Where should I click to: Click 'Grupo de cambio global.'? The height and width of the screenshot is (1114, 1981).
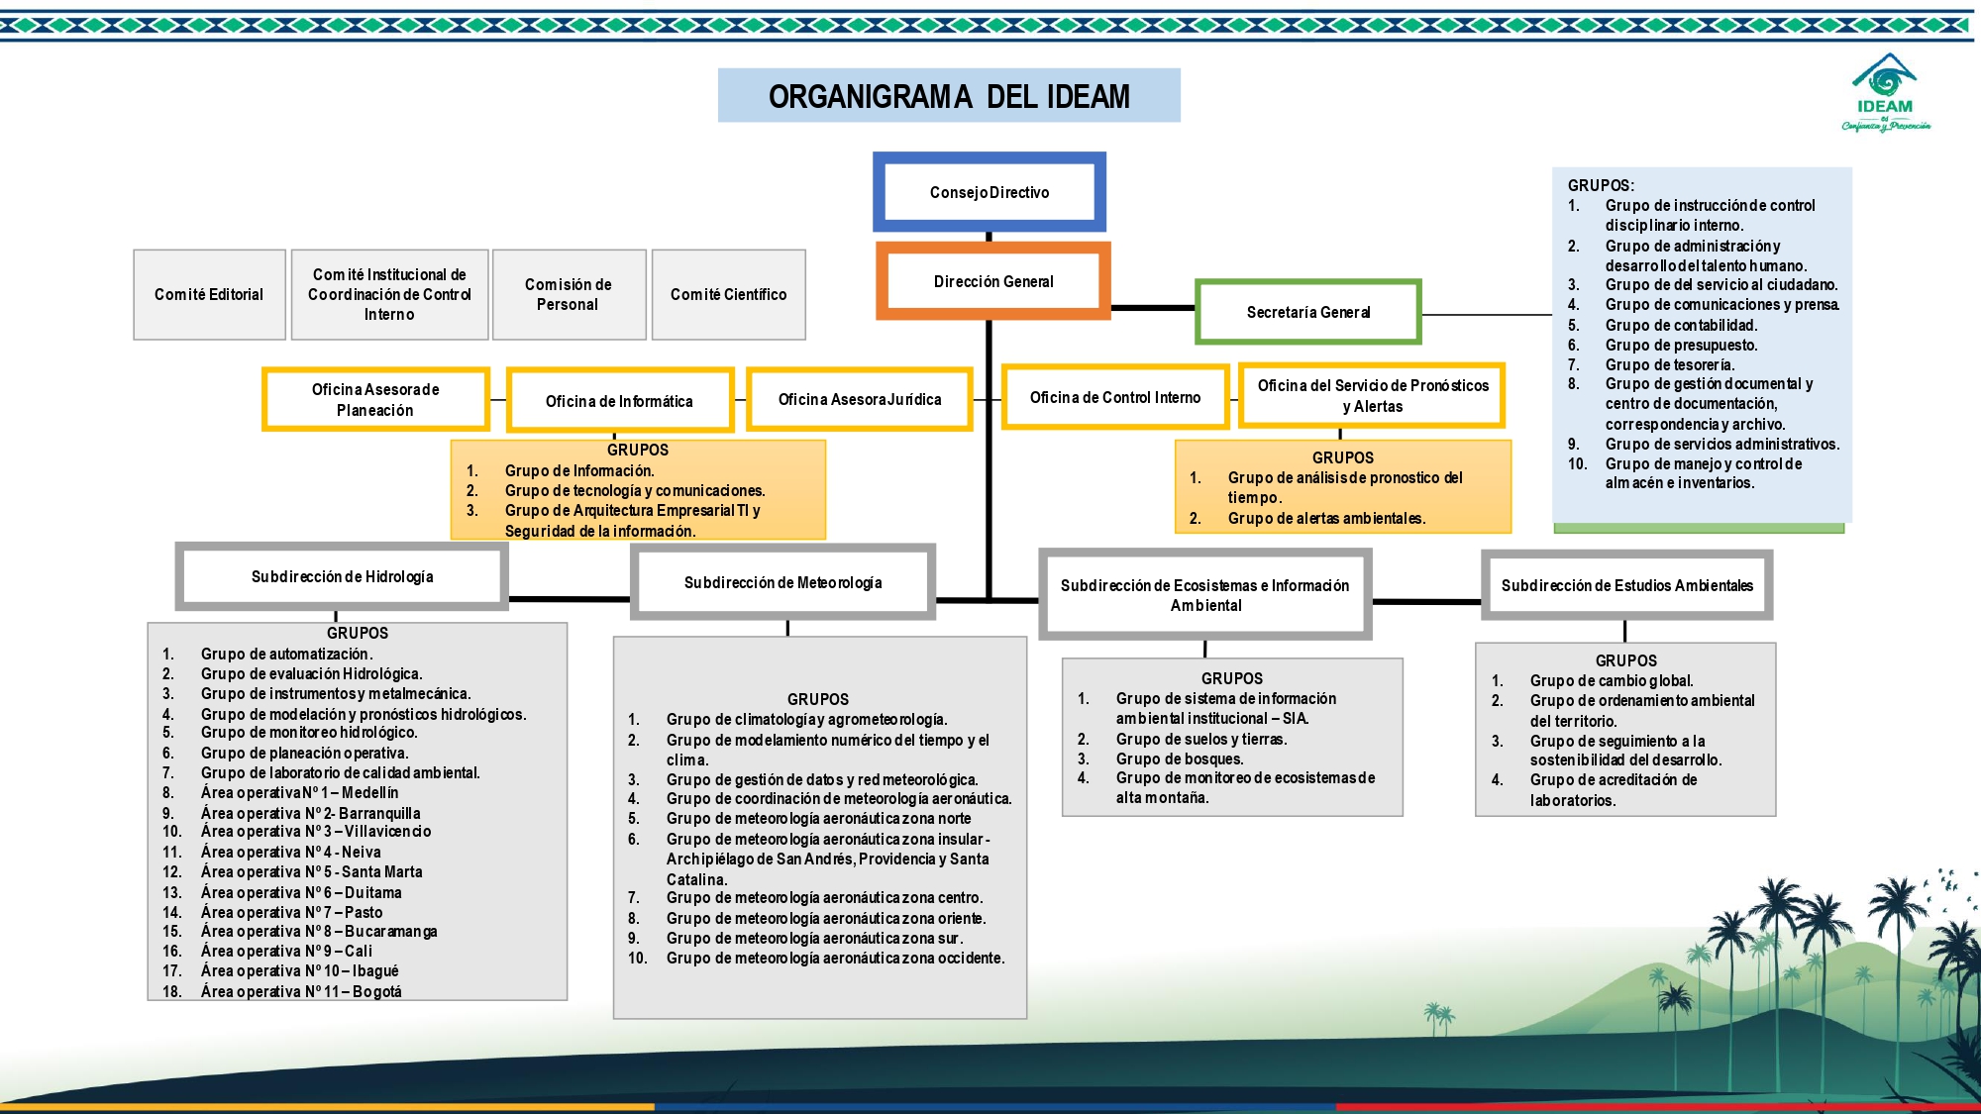(x=1612, y=680)
